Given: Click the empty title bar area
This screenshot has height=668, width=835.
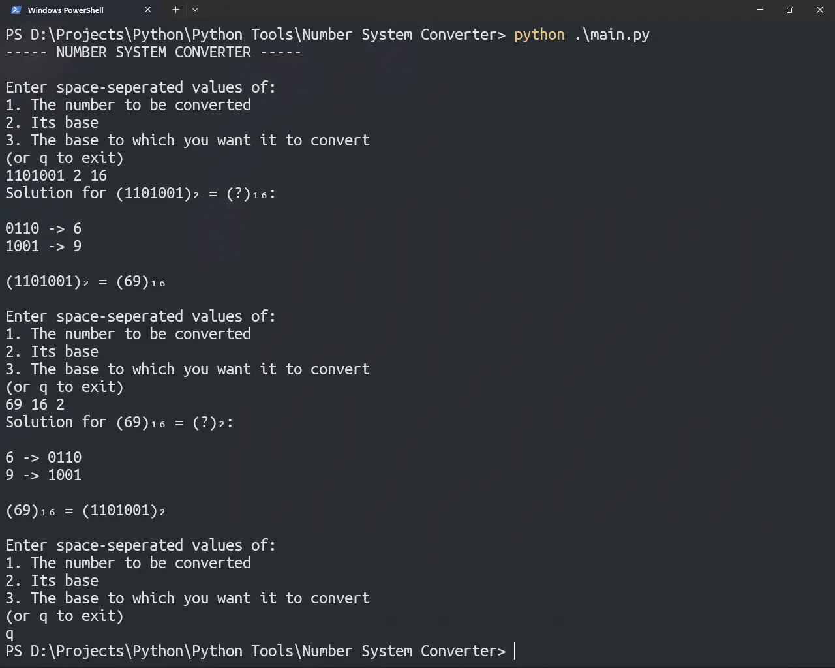Looking at the screenshot, I should [470, 10].
